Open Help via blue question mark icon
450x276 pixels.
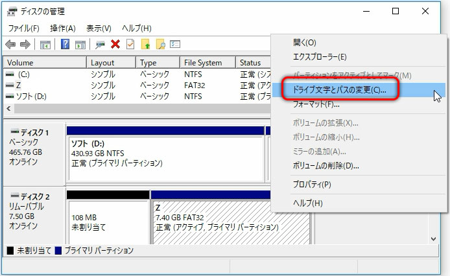click(65, 44)
